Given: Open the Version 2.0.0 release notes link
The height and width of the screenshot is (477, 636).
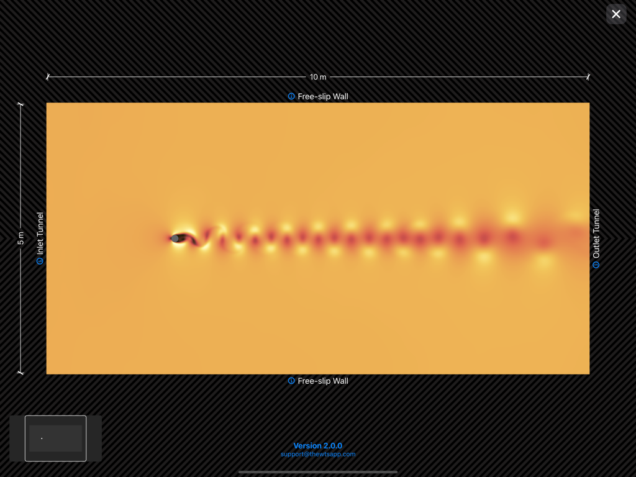Looking at the screenshot, I should pos(318,445).
